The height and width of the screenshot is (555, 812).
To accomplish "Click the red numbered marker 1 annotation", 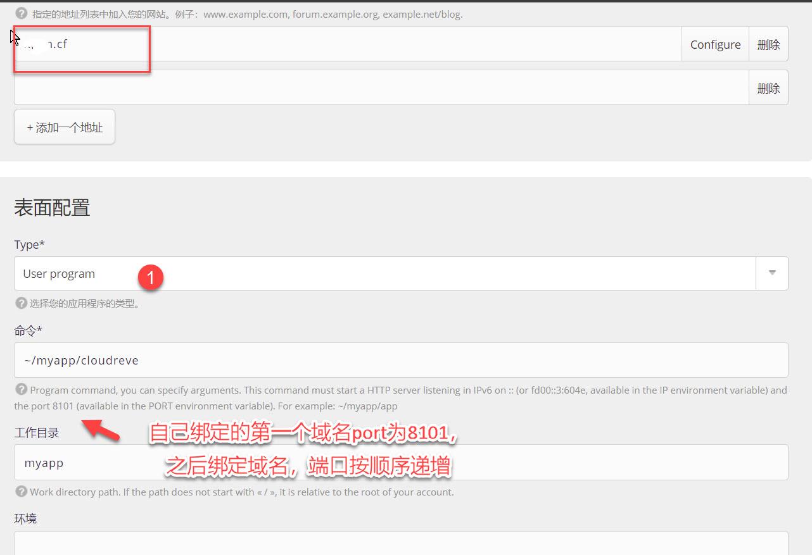I will coord(151,277).
